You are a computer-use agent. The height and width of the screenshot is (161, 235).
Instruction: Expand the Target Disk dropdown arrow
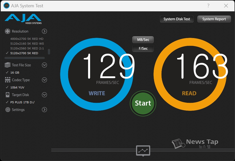pos(44,95)
